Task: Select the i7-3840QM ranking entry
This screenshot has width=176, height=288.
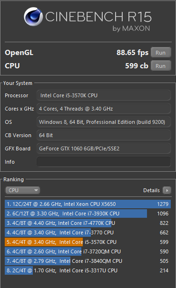Action: pyautogui.click(x=88, y=261)
